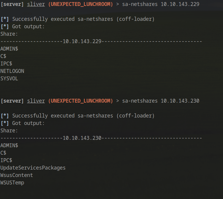Click UNEXPECTED_LUNCHROOM in the first prompt

pyautogui.click(x=80, y=4)
